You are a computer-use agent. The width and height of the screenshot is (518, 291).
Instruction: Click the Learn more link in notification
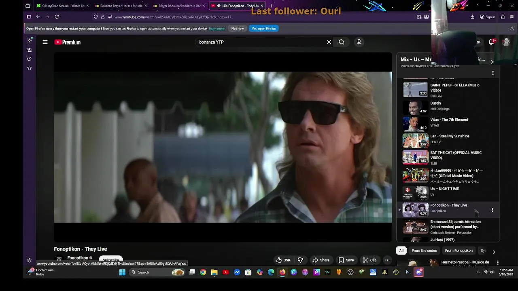click(217, 29)
